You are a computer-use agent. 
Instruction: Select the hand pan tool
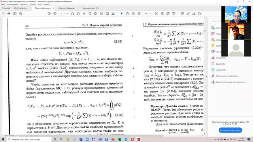point(127,14)
